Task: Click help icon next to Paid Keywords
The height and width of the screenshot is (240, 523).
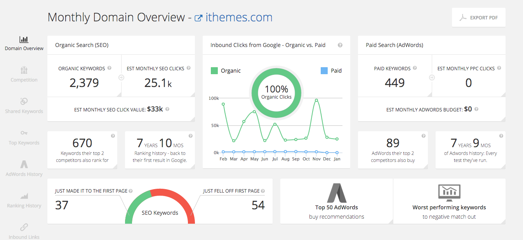Action: pos(415,68)
